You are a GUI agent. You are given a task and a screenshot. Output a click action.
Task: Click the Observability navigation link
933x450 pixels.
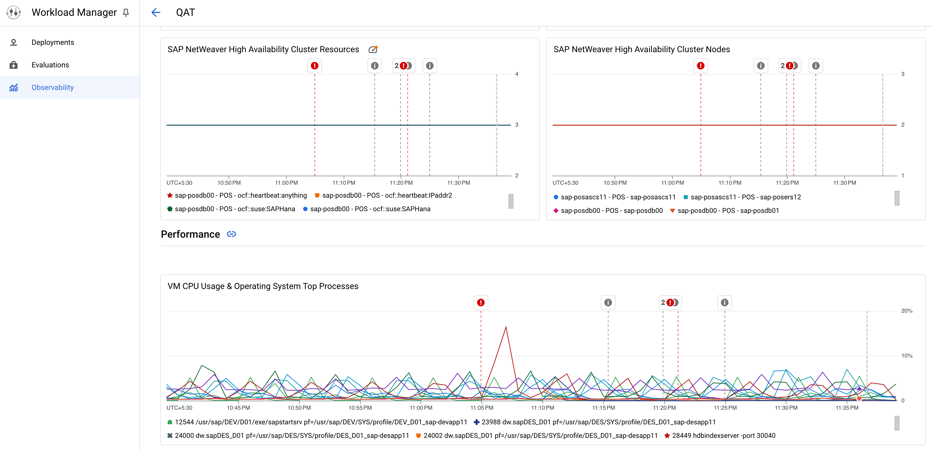[x=52, y=87]
